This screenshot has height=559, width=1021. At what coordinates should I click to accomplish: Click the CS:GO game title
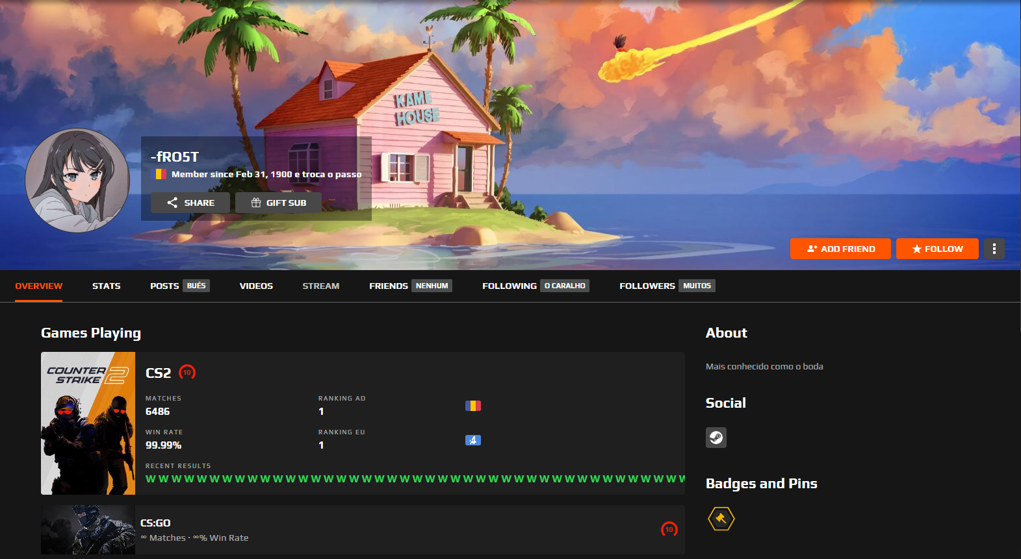coord(155,523)
